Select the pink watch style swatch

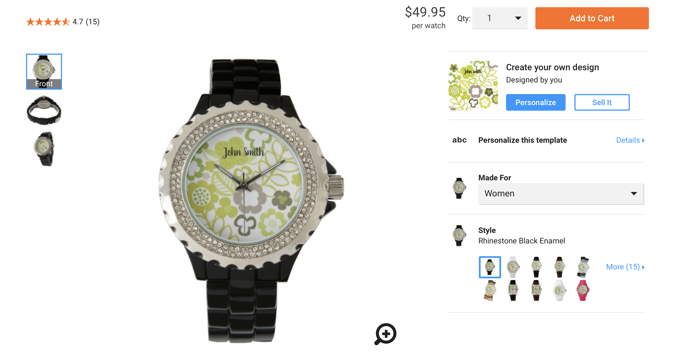[583, 290]
